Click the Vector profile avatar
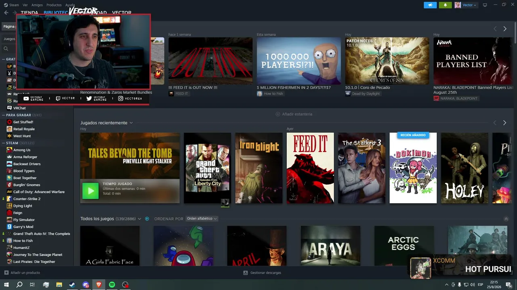The width and height of the screenshot is (517, 290). (x=458, y=5)
